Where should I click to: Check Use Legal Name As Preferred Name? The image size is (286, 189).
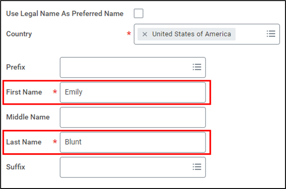coord(138,14)
